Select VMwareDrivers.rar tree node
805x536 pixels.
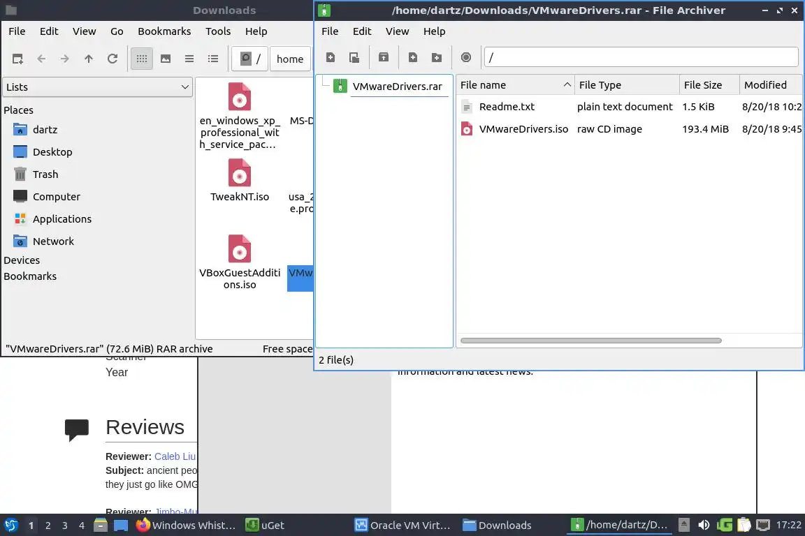(x=397, y=86)
